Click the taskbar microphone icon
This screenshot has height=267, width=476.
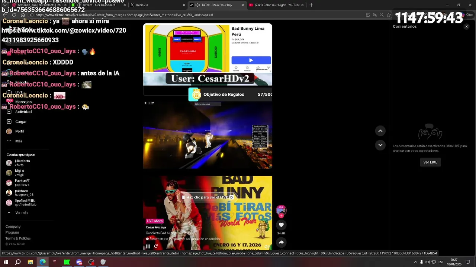421,262
